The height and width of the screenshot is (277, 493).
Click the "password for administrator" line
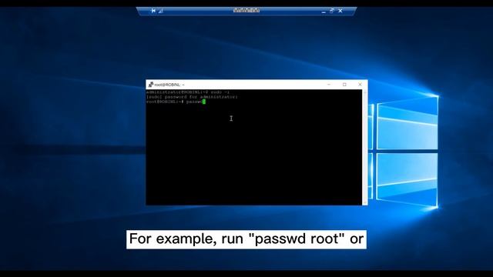tap(192, 97)
